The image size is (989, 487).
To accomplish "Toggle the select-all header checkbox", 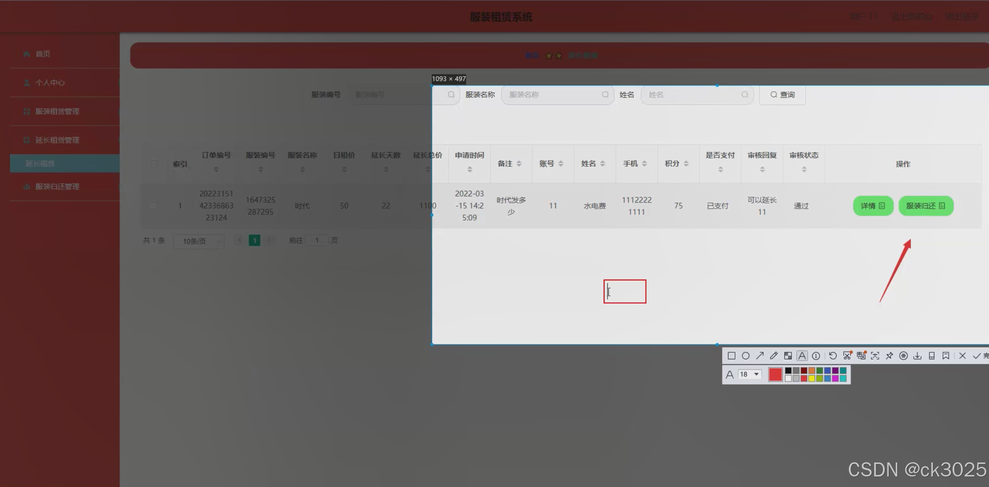I will pyautogui.click(x=154, y=164).
